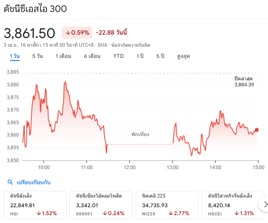Select the YTD tab
Viewport: 268px width, 223px height.
coord(118,56)
